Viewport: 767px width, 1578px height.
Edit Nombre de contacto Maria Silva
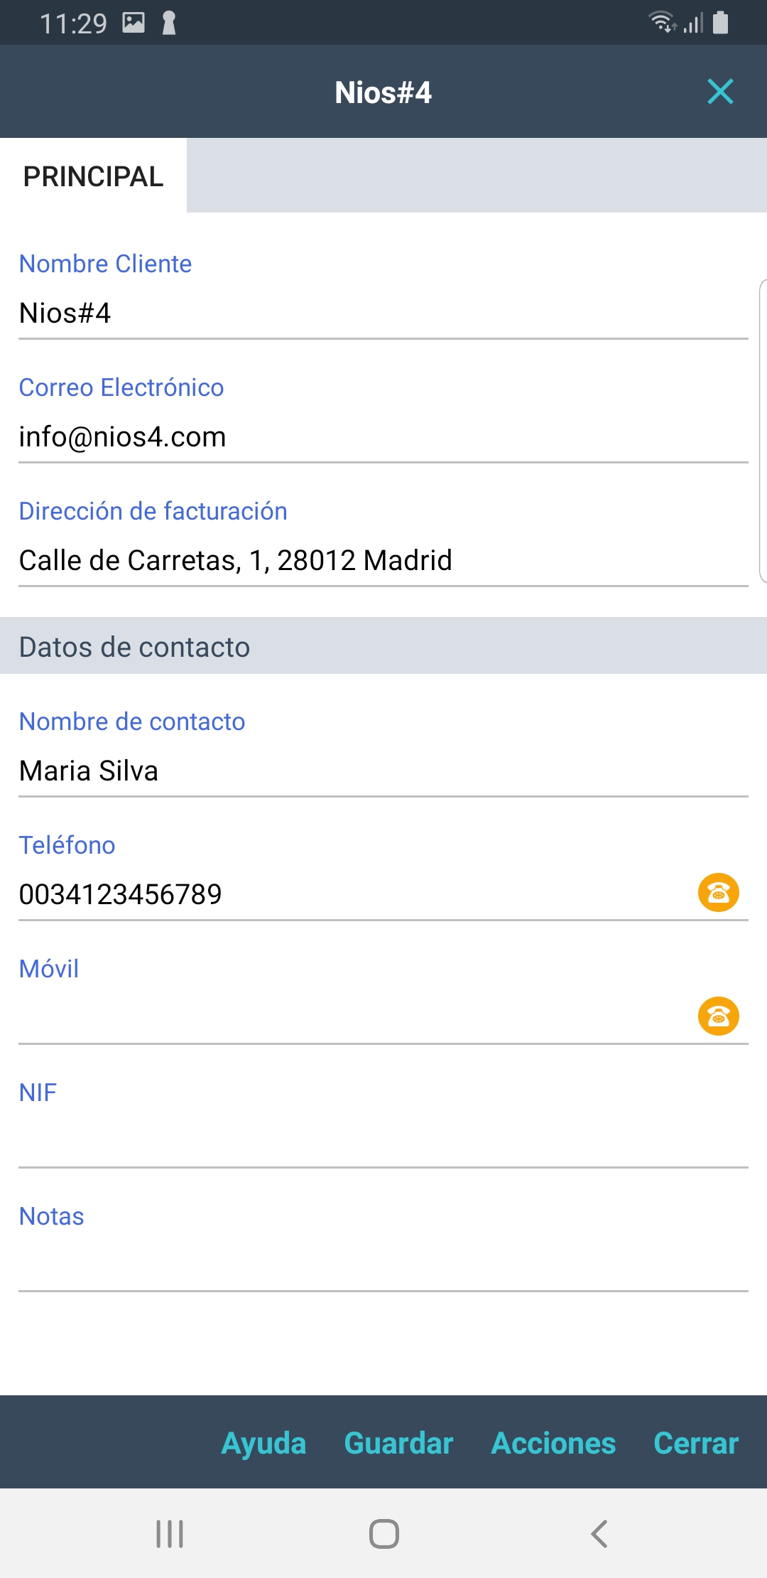383,771
